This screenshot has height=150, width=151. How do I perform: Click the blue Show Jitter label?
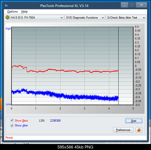[x=21, y=126]
